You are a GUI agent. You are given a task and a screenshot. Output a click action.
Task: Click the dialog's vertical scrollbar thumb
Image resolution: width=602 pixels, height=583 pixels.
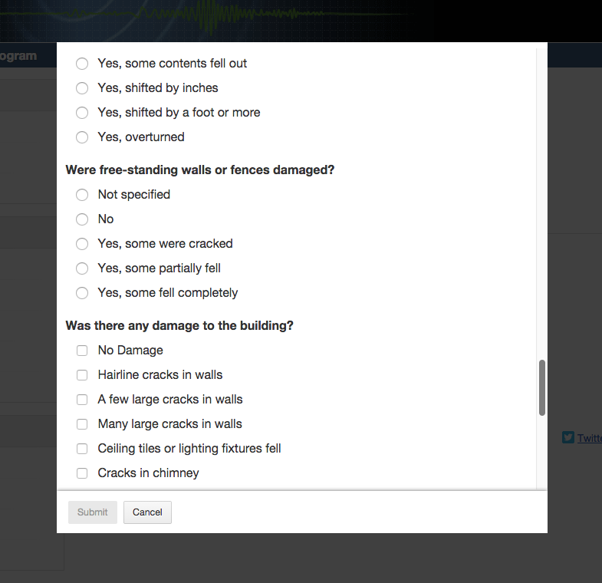542,387
